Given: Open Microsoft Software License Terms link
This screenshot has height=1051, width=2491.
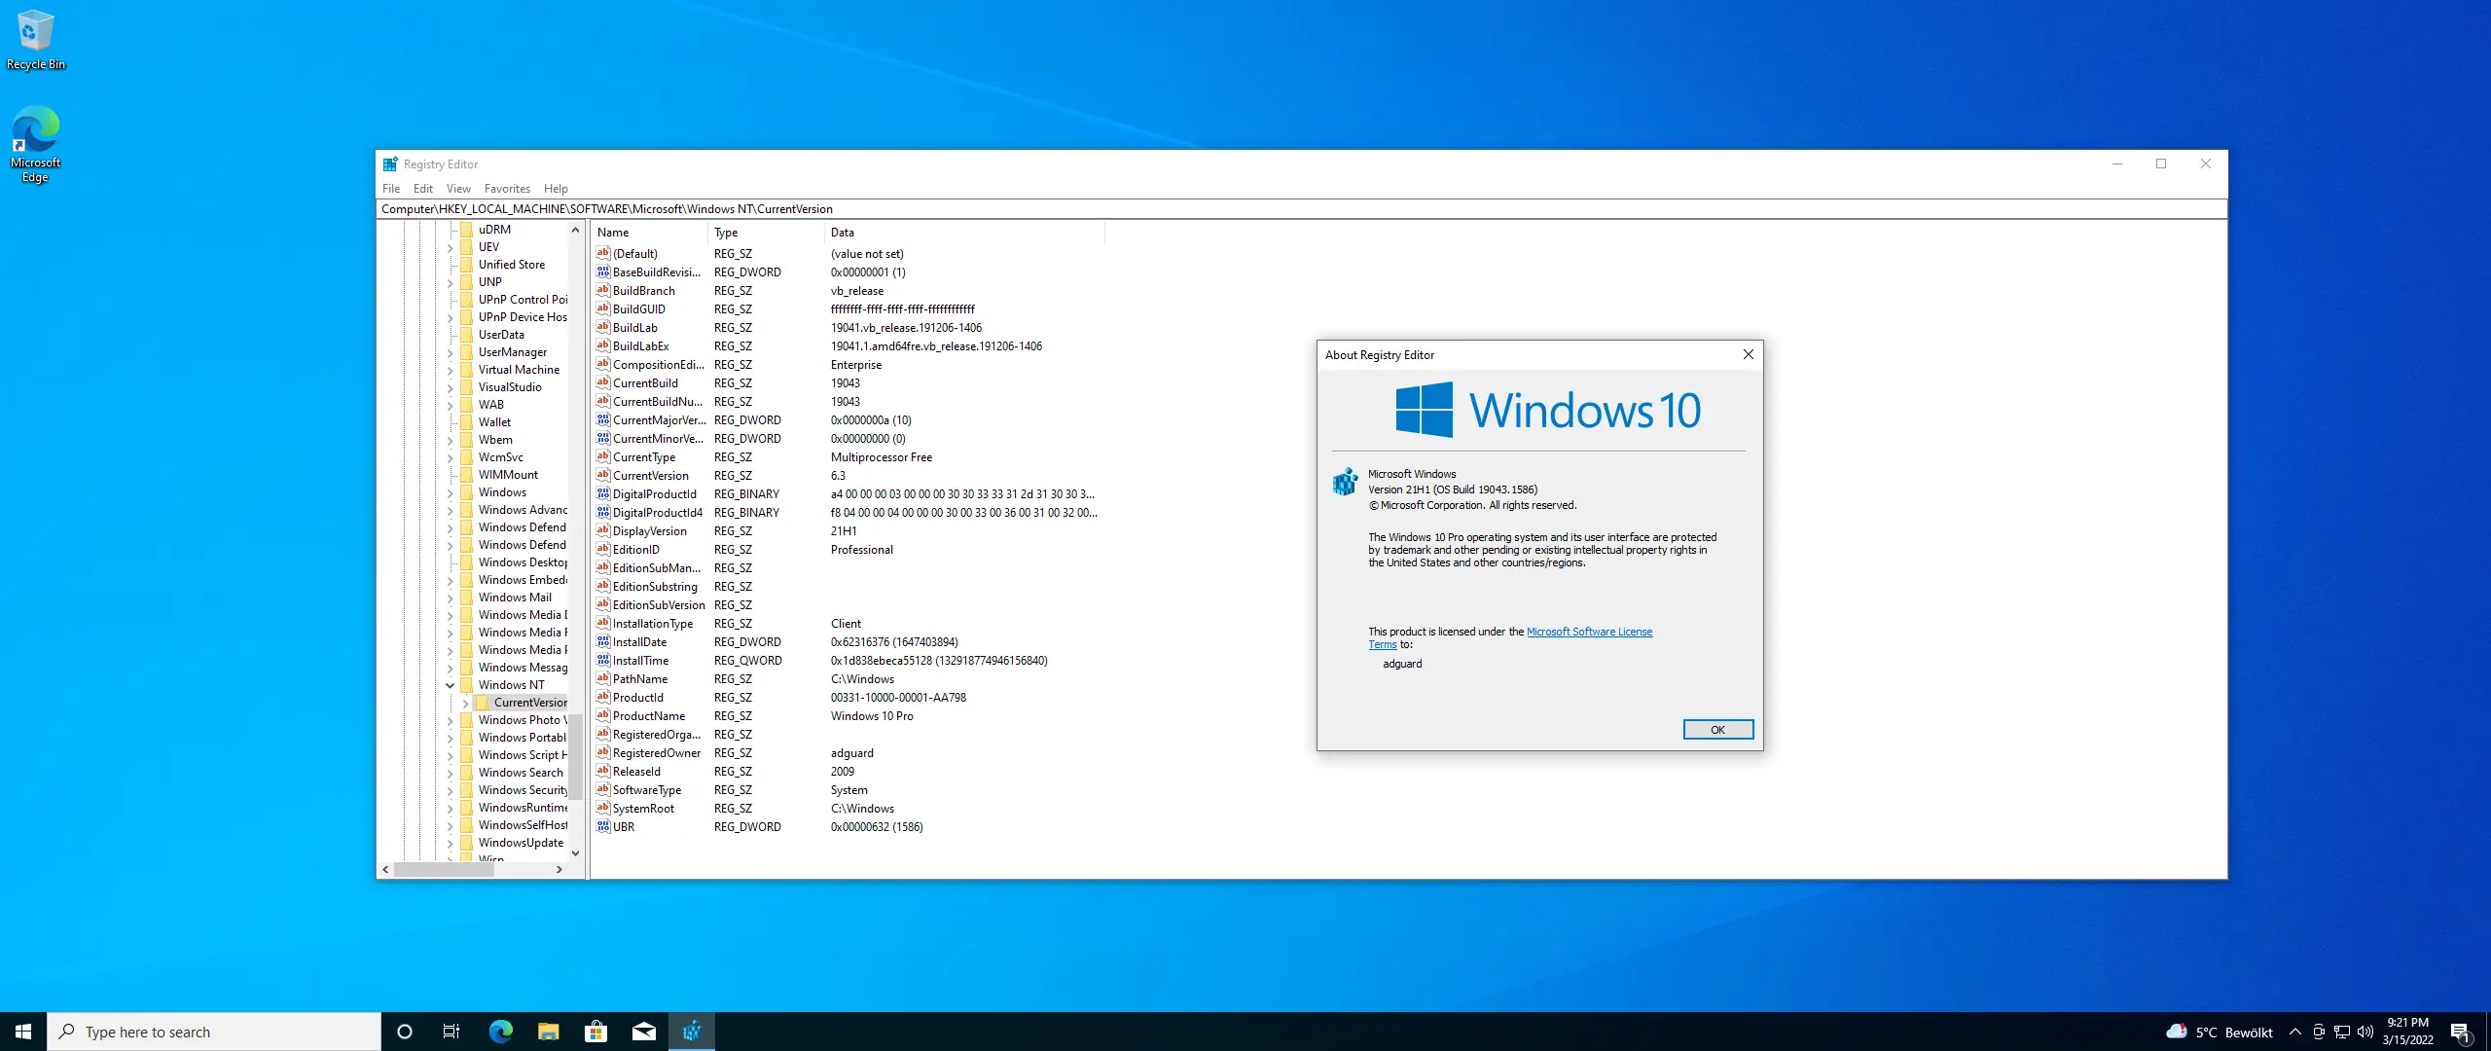Looking at the screenshot, I should [1589, 632].
